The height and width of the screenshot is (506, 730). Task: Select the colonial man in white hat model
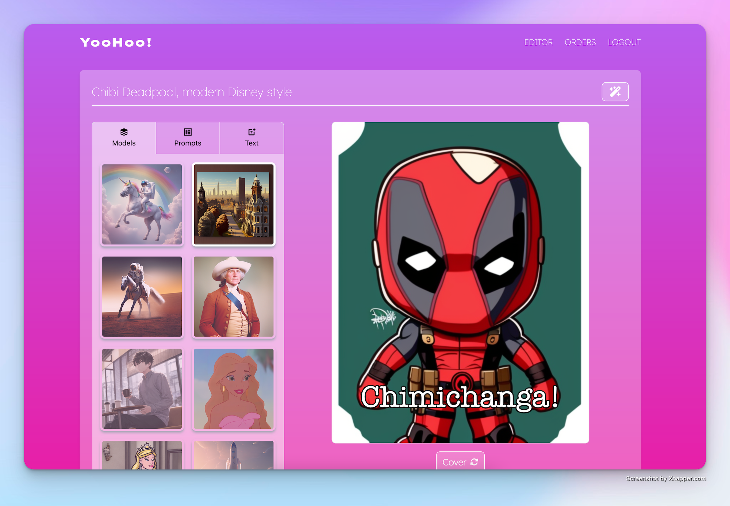[x=234, y=296]
